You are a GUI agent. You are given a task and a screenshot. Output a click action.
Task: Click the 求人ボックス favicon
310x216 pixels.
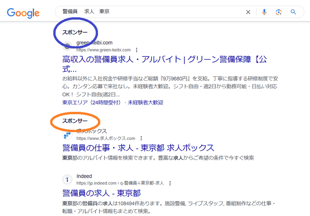[67, 135]
